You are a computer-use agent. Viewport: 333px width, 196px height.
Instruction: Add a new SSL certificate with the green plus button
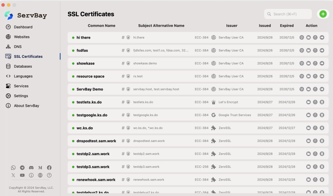tap(323, 14)
